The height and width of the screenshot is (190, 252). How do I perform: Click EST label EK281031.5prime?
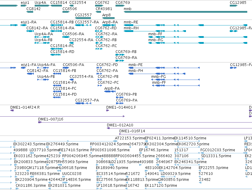click(64, 186)
